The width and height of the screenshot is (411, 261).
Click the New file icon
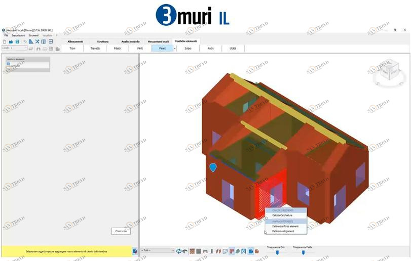[4, 41]
